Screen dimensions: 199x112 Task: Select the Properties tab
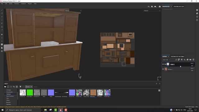coord(166,7)
